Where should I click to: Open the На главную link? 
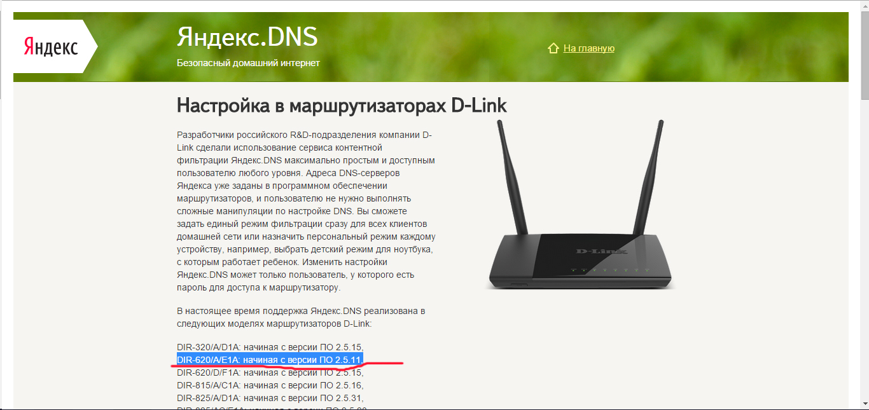click(589, 48)
